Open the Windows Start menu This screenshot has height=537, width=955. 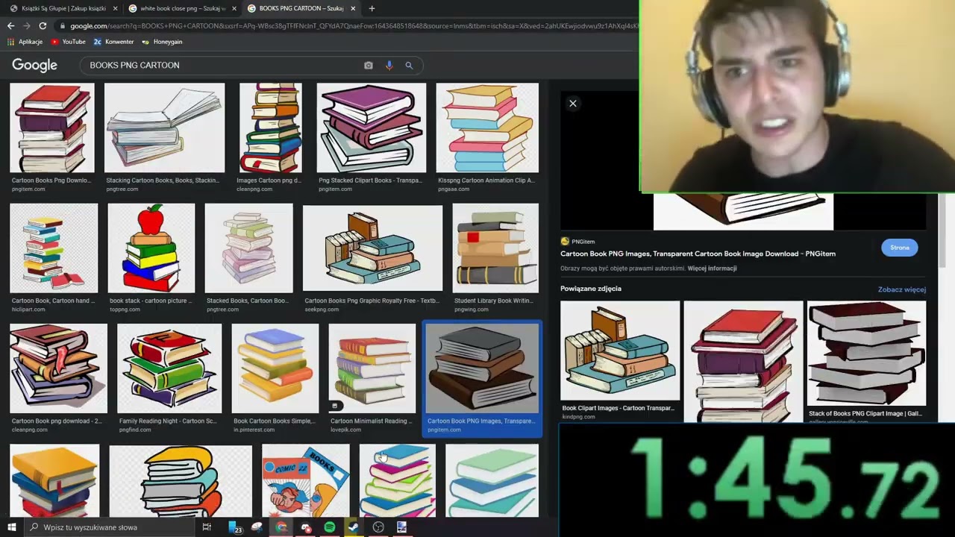11,527
